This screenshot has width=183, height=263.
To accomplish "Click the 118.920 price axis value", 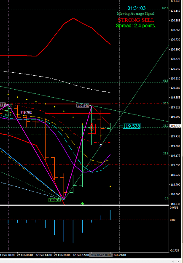I will [175, 175].
